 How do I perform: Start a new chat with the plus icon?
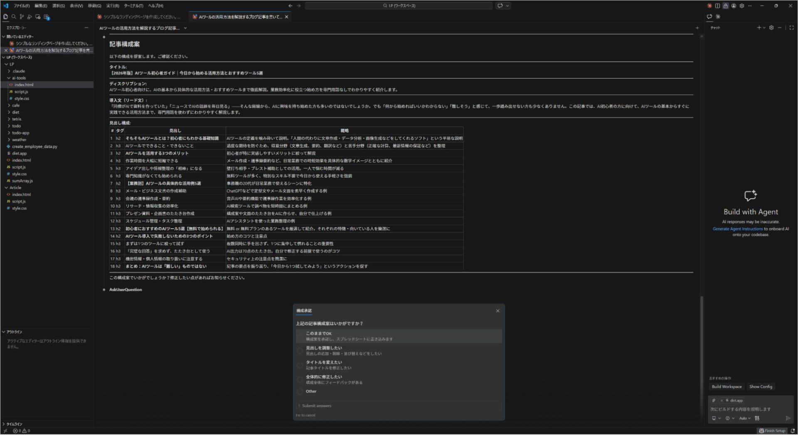click(760, 27)
